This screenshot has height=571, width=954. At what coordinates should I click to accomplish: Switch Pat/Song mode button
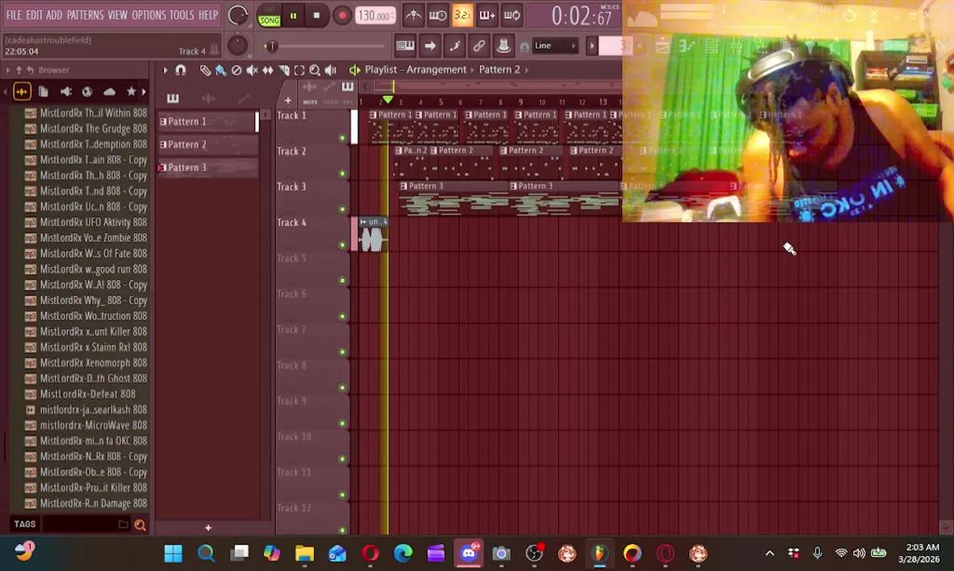(x=269, y=16)
